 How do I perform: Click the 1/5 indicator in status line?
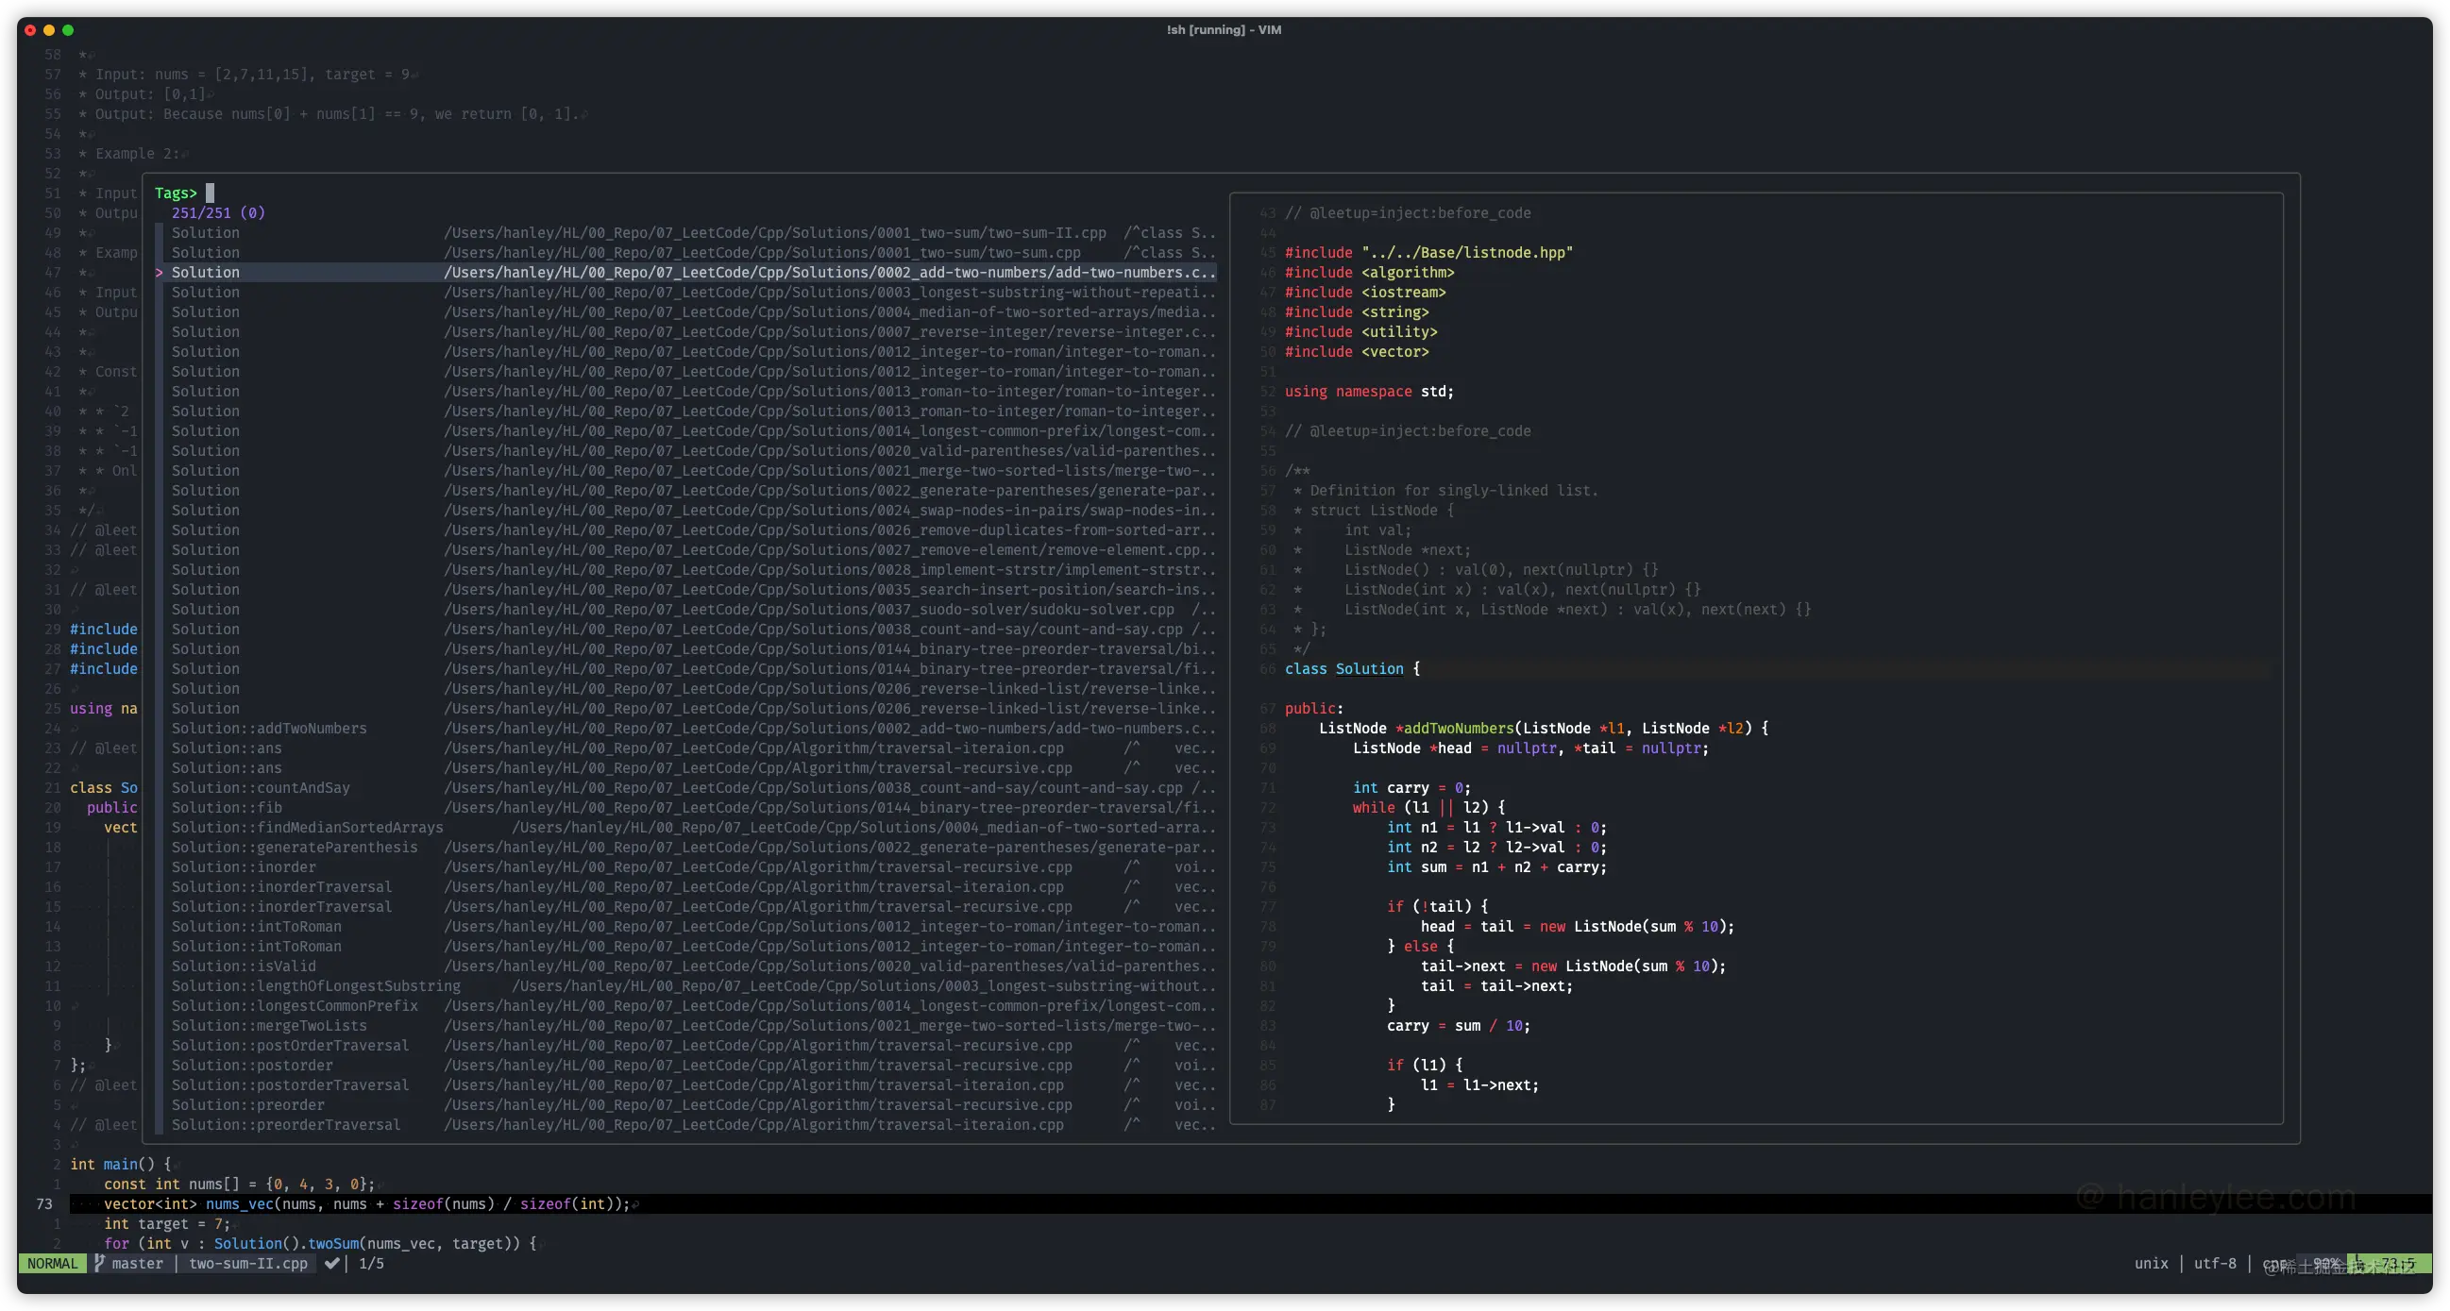point(372,1264)
